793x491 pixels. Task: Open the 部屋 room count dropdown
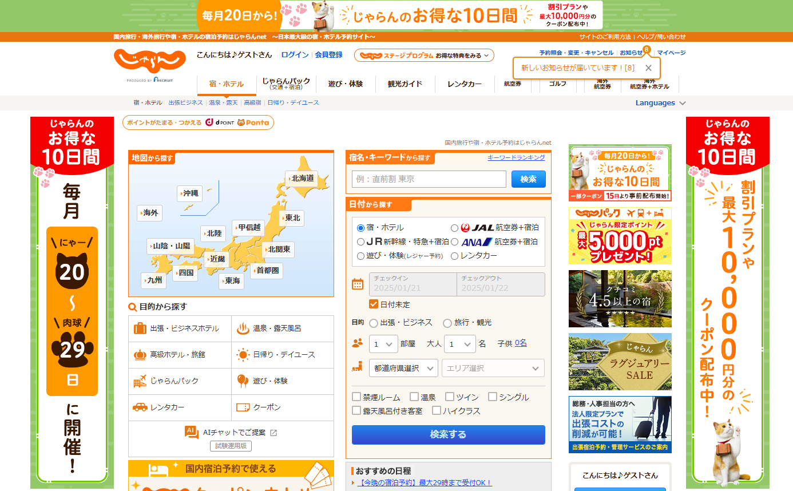[x=383, y=344]
